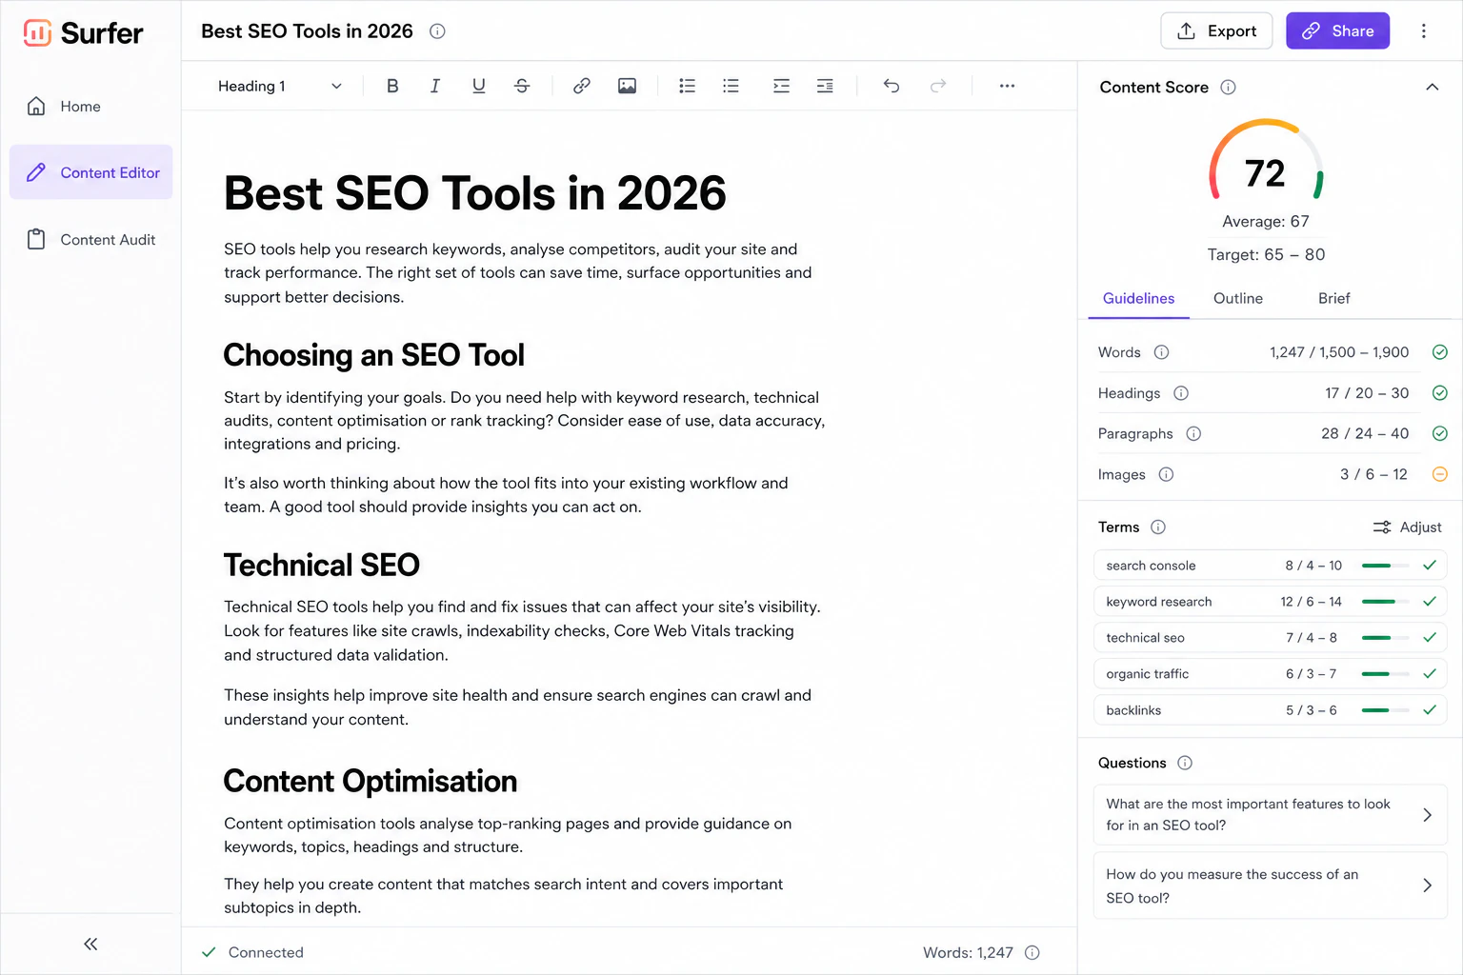
Task: Click Adjust in the Terms section
Action: [x=1407, y=527]
